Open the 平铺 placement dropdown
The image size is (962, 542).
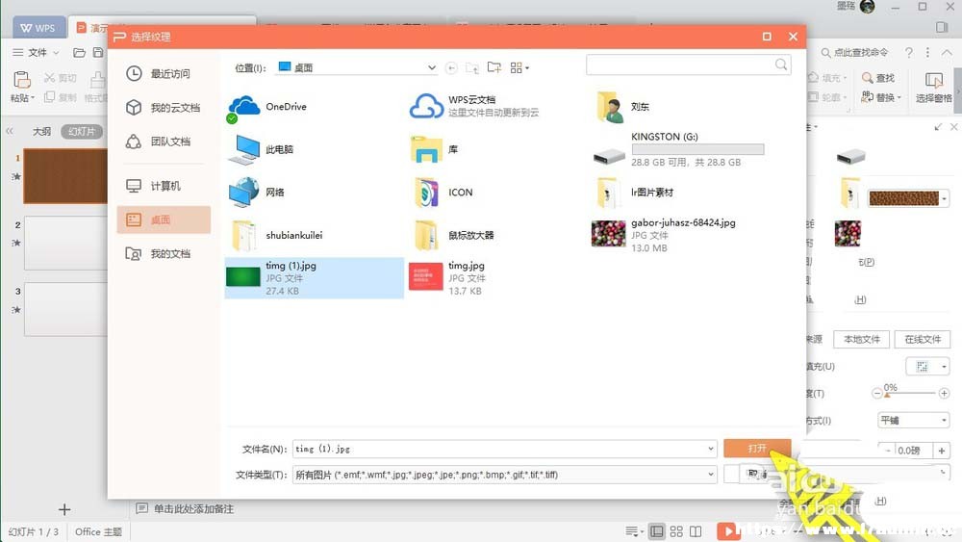pos(913,421)
